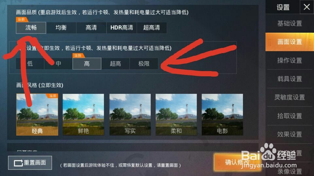Choose the 写实 style thumbnail
314x176 pixels.
pos(130,114)
